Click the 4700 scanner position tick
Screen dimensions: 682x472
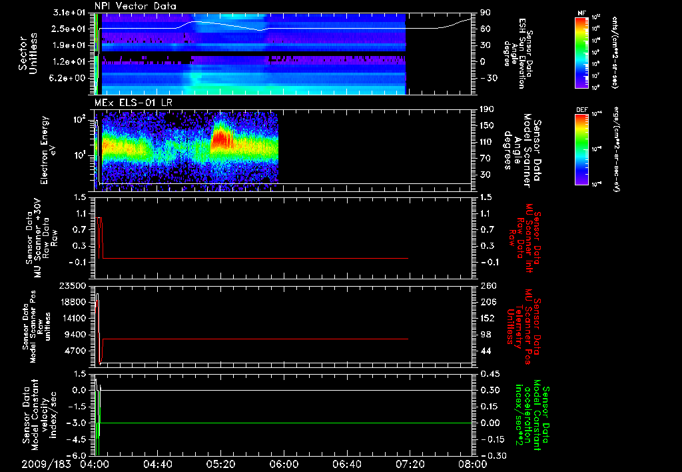(x=75, y=351)
